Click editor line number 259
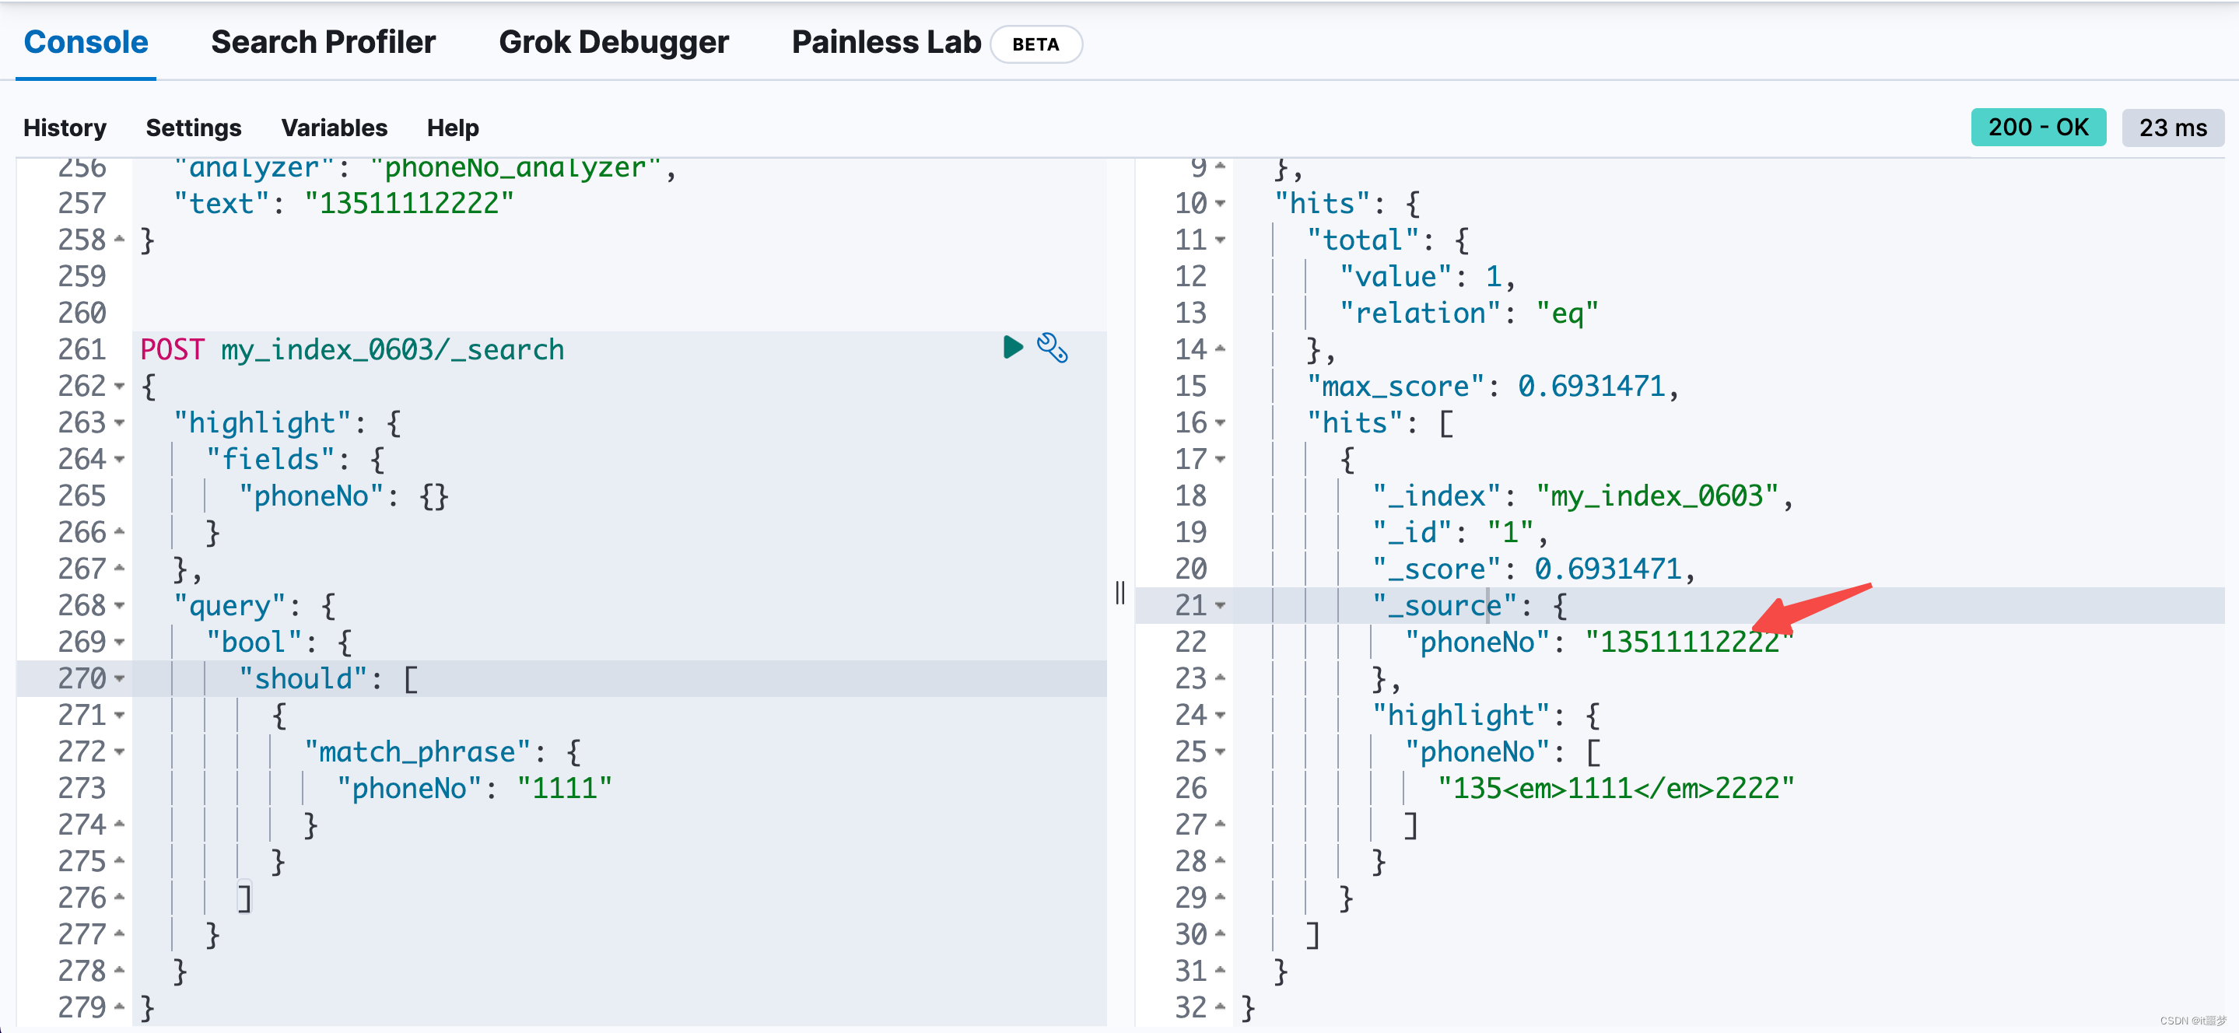Image resolution: width=2239 pixels, height=1033 pixels. [x=82, y=276]
